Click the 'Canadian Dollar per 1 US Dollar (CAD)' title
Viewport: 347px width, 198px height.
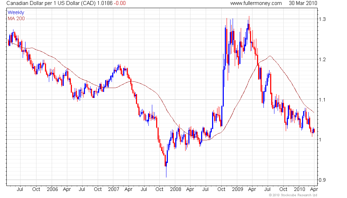[51, 3]
